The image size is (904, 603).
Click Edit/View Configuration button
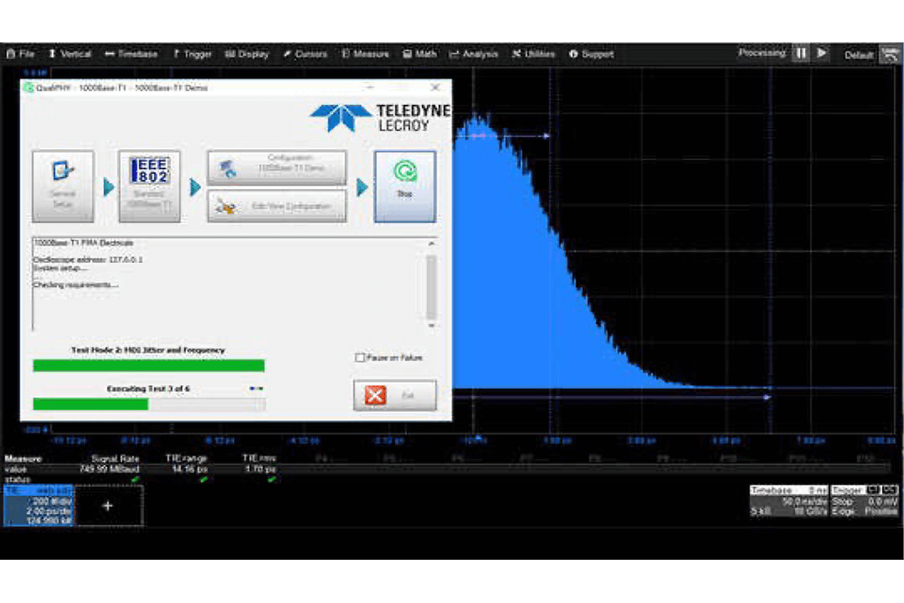click(276, 207)
